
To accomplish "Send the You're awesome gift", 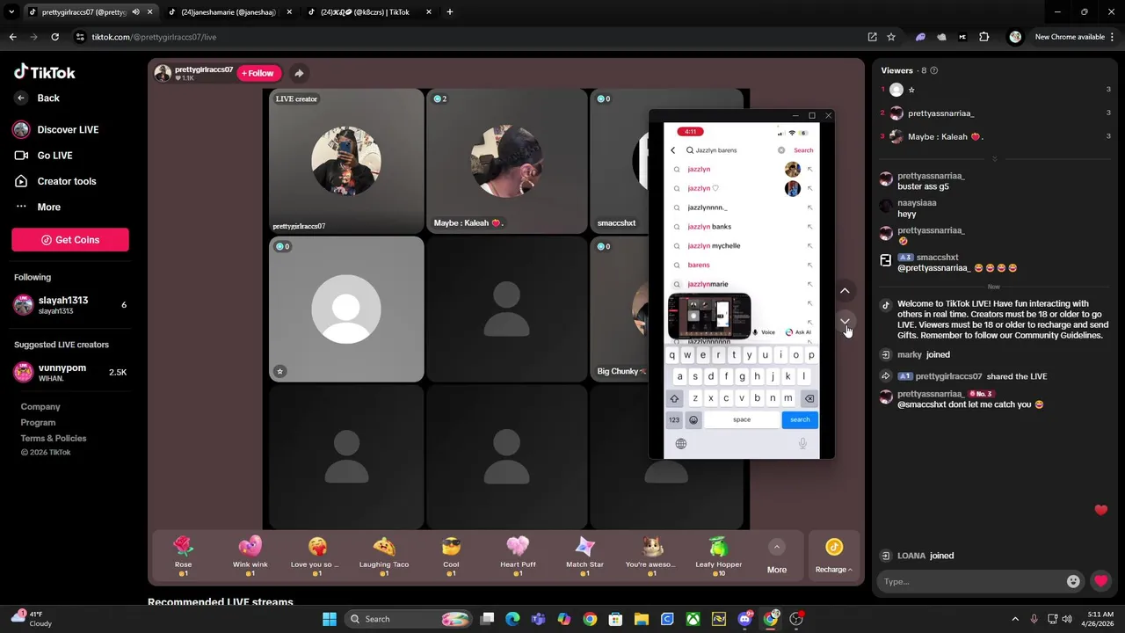I will (x=651, y=556).
